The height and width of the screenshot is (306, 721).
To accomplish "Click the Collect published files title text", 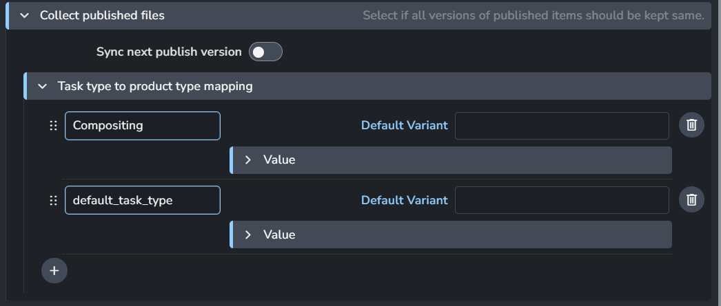I will tap(102, 15).
